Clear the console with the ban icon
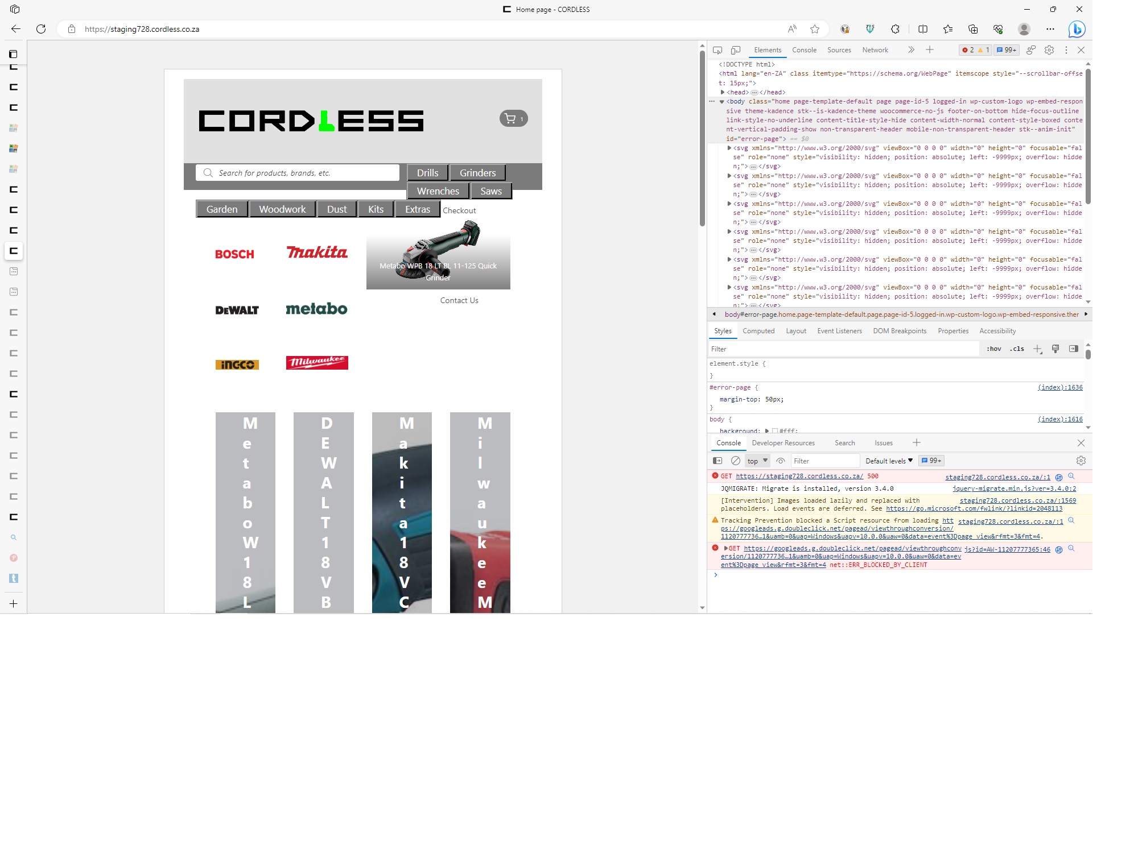 (x=736, y=461)
